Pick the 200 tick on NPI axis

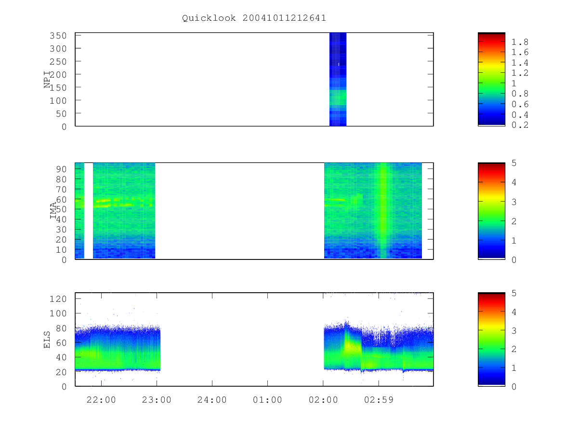(x=59, y=74)
